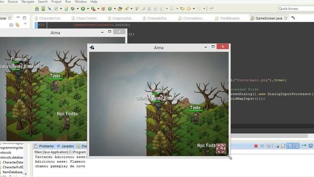Click the Pin Console icon
The image size is (314, 177).
click(x=304, y=146)
